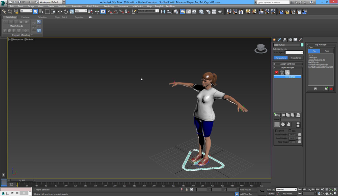The width and height of the screenshot is (338, 196).
Task: Click the Parameters button
Action: tap(281, 58)
